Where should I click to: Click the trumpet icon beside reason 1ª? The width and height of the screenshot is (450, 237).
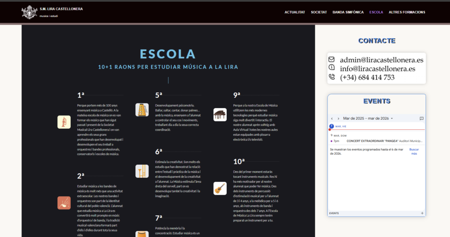tap(64, 122)
